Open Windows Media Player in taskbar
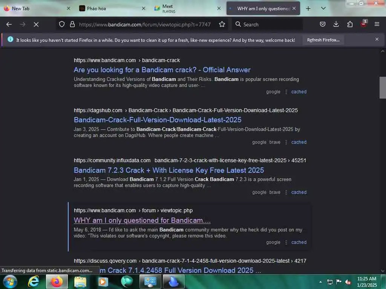 (x=103, y=281)
